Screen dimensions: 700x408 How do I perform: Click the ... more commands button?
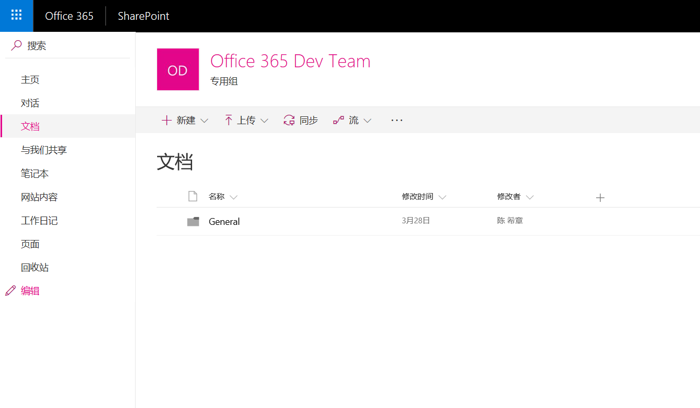pos(396,120)
